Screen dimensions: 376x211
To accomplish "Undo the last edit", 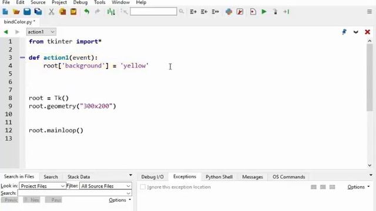I will 87,12.
